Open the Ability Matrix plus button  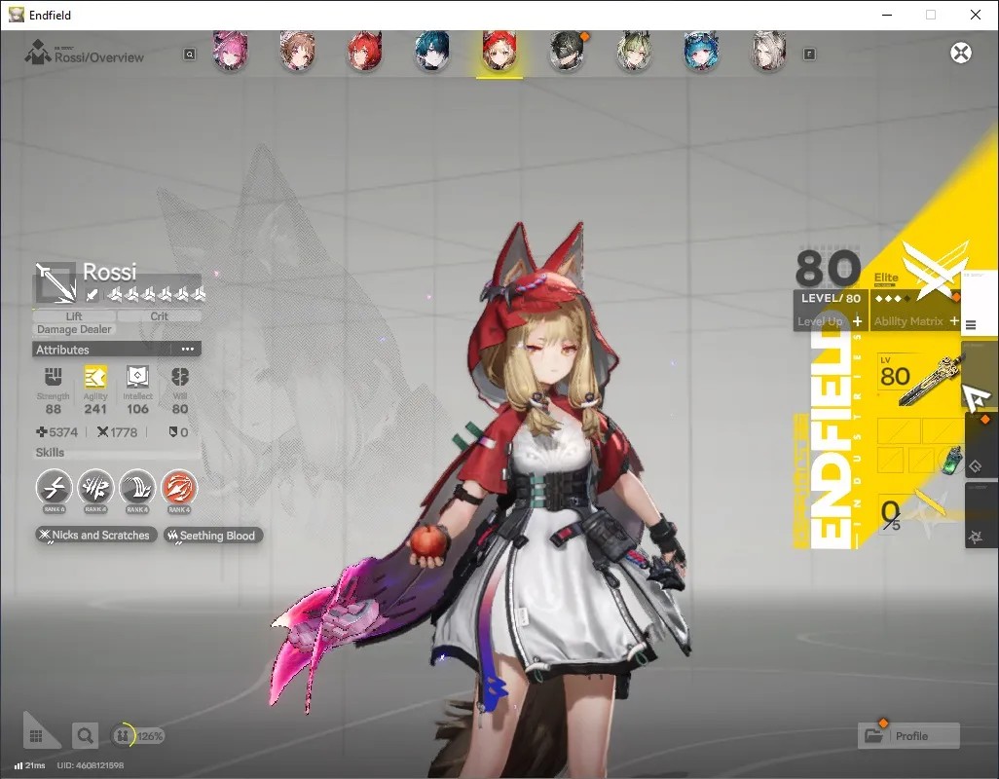(x=954, y=321)
